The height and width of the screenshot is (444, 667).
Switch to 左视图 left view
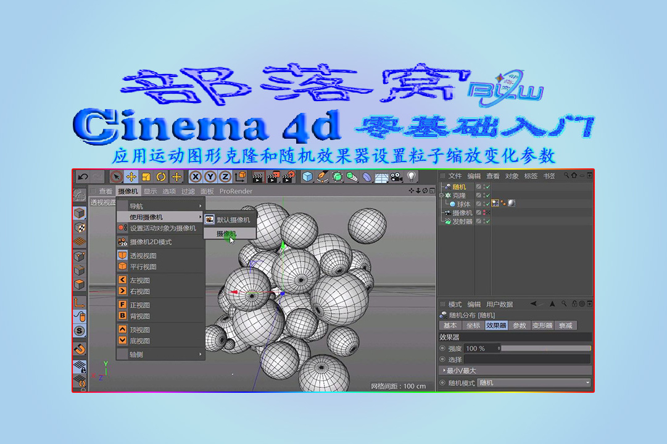point(160,280)
